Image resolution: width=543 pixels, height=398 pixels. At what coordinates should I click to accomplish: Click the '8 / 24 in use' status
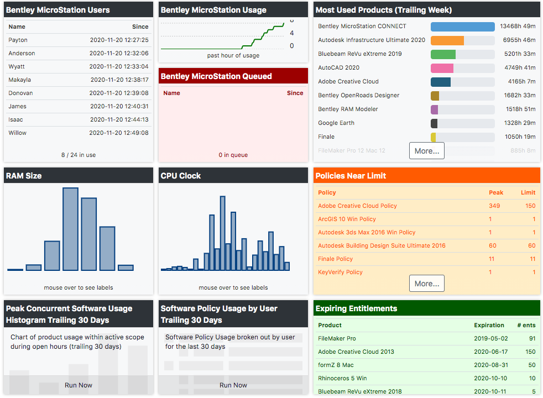[x=79, y=155]
